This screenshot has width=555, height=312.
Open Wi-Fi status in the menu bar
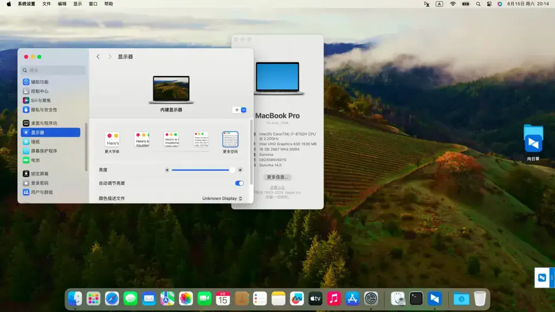tap(453, 4)
